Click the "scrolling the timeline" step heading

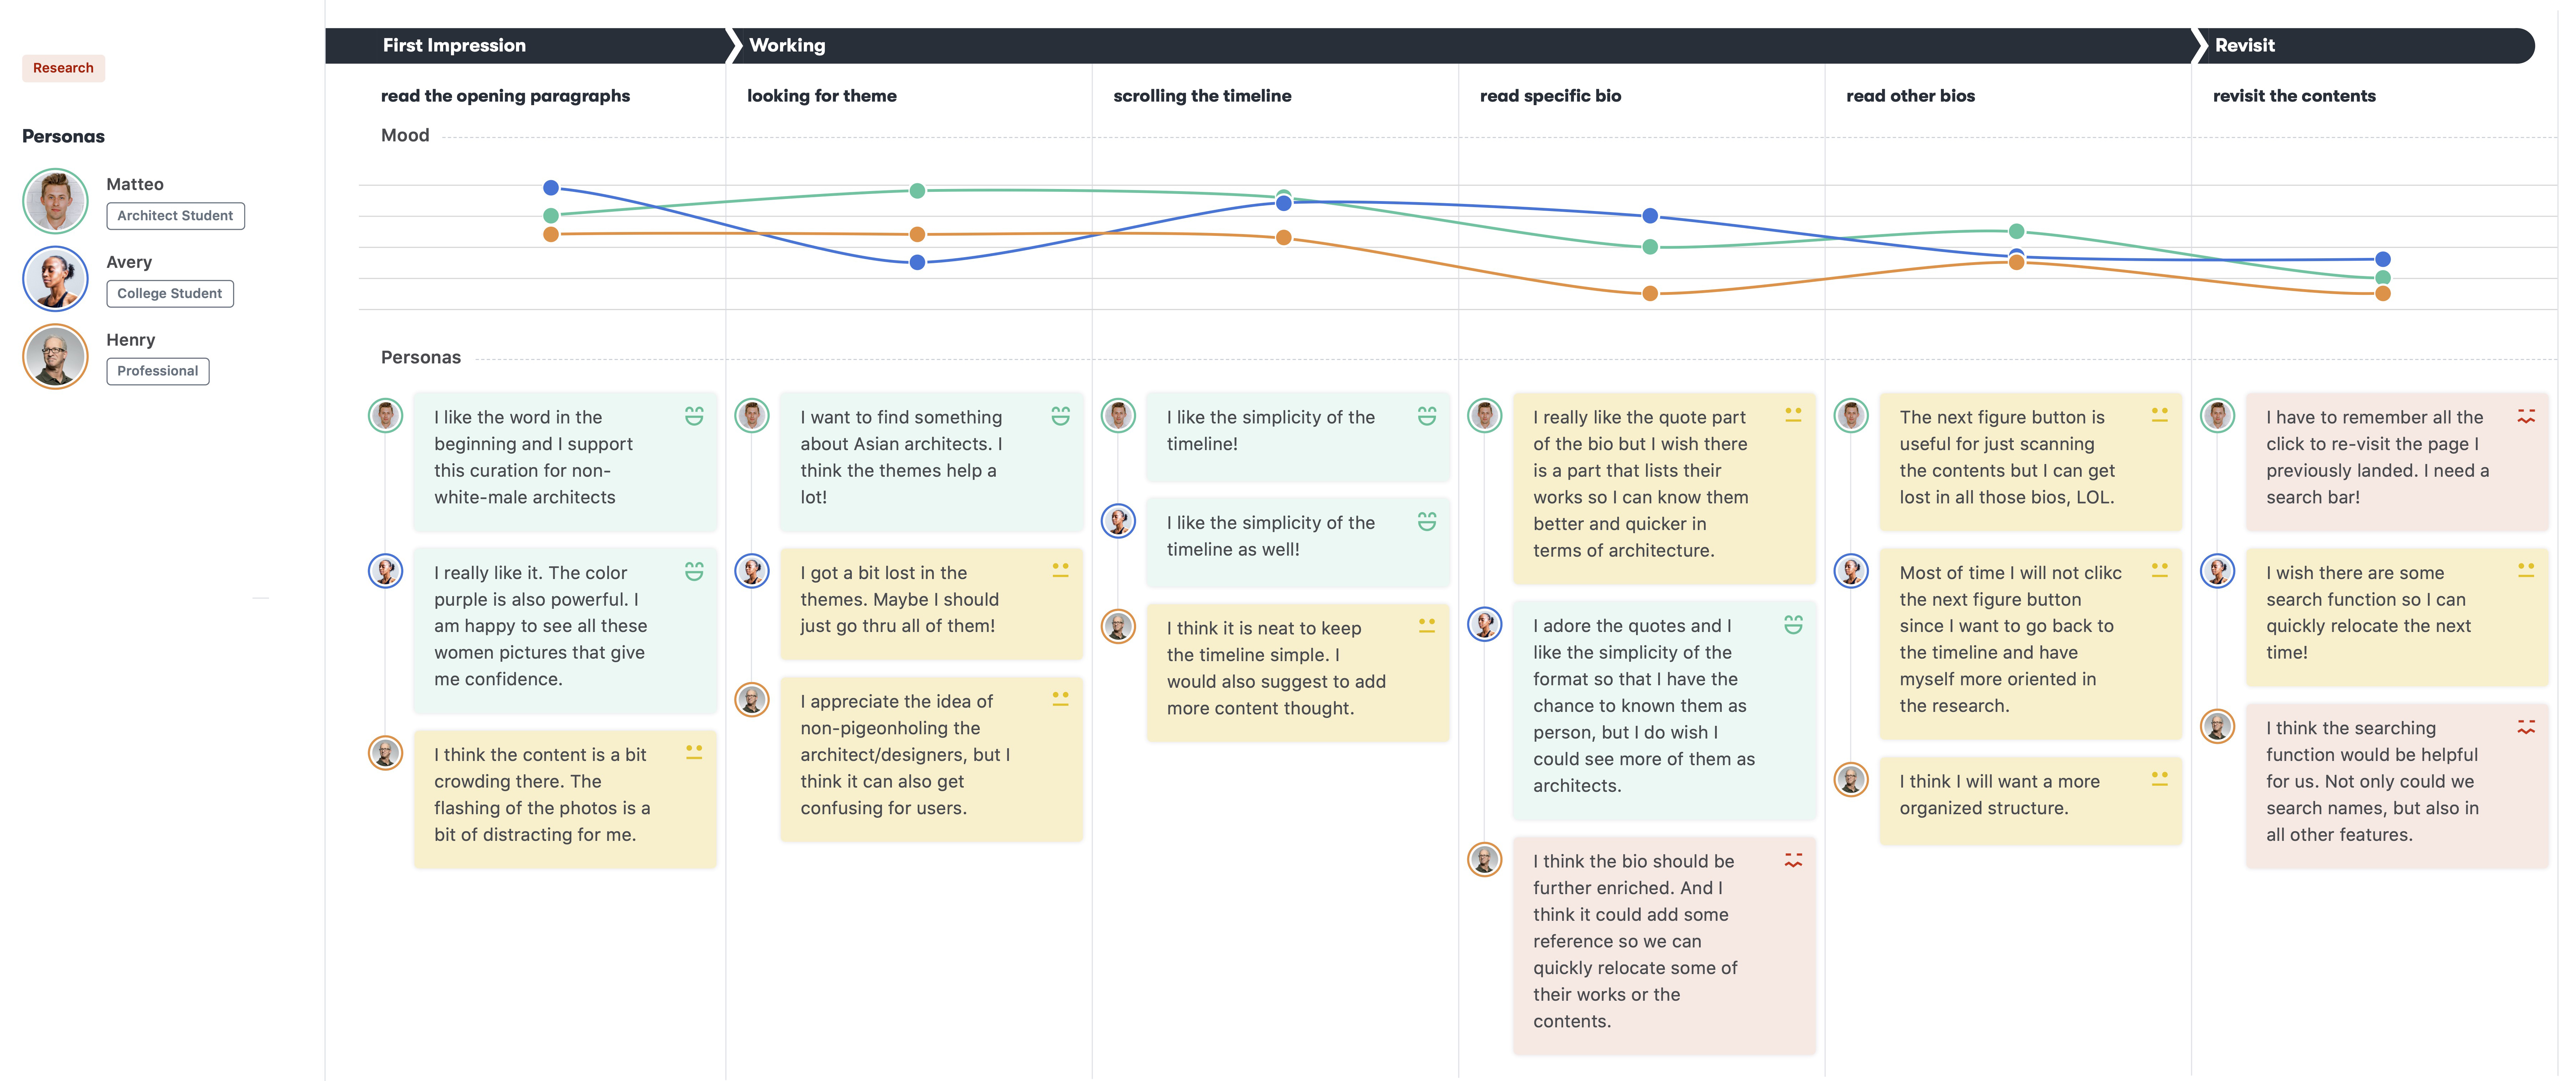point(1202,96)
